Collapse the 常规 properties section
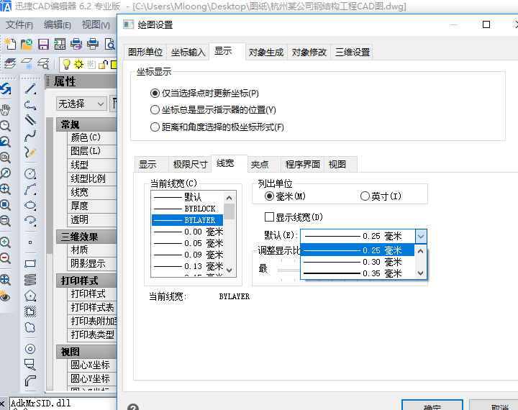This screenshot has height=410, width=518. pos(86,124)
